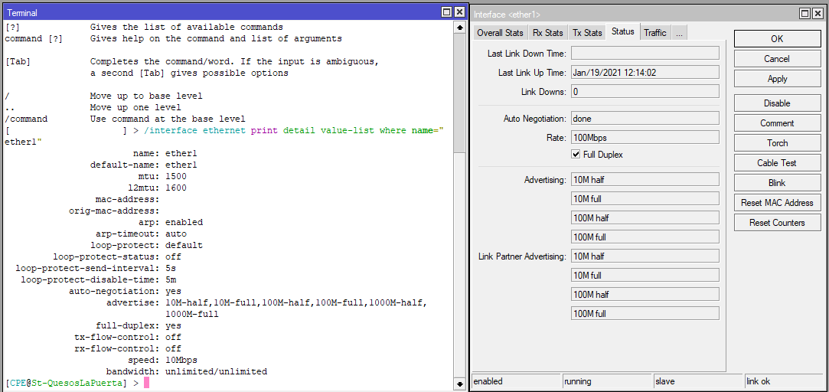Click the 'running' status bar cell
The height and width of the screenshot is (392, 829).
pos(606,381)
